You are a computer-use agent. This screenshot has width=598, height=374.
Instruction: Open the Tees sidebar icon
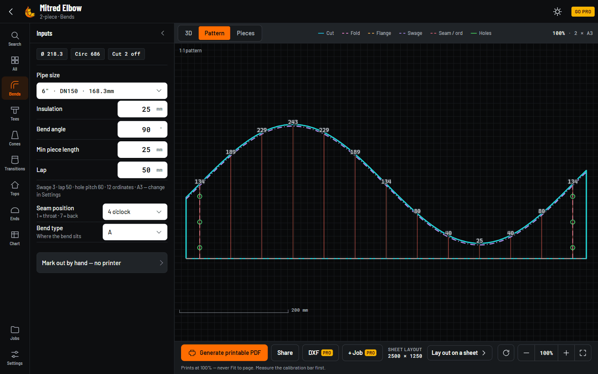pyautogui.click(x=15, y=113)
